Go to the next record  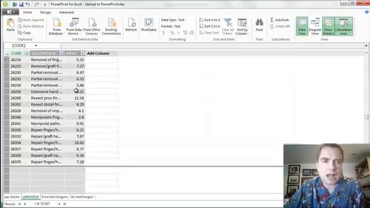pos(59,204)
